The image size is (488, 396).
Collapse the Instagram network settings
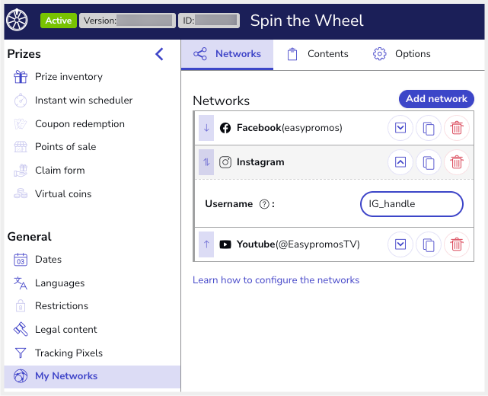400,162
